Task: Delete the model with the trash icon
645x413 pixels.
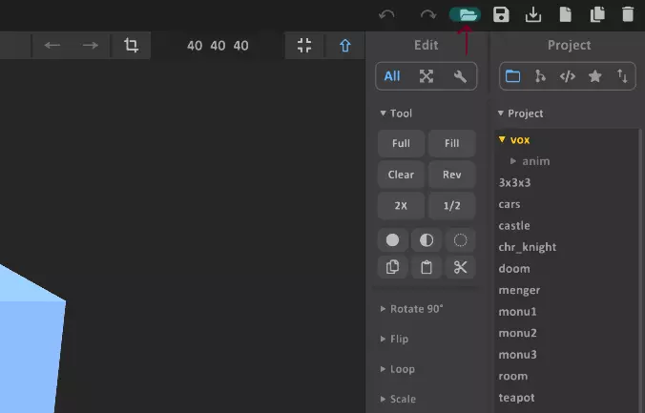Action: coord(627,14)
